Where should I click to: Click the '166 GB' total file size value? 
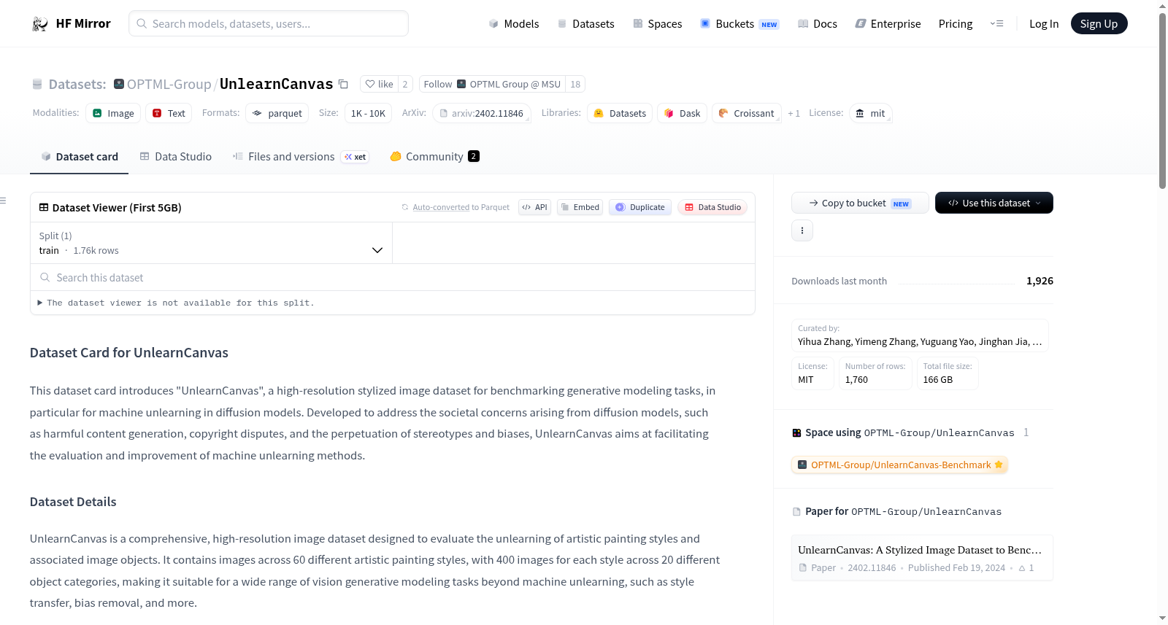(x=938, y=379)
